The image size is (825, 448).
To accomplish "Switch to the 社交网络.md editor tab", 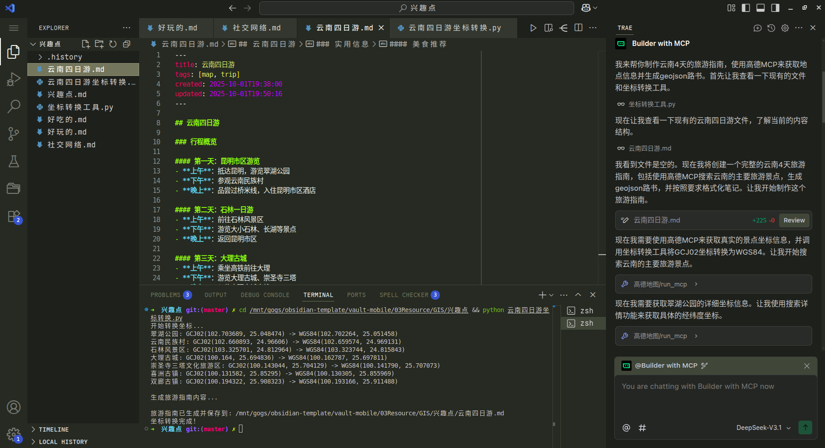I will click(x=256, y=28).
